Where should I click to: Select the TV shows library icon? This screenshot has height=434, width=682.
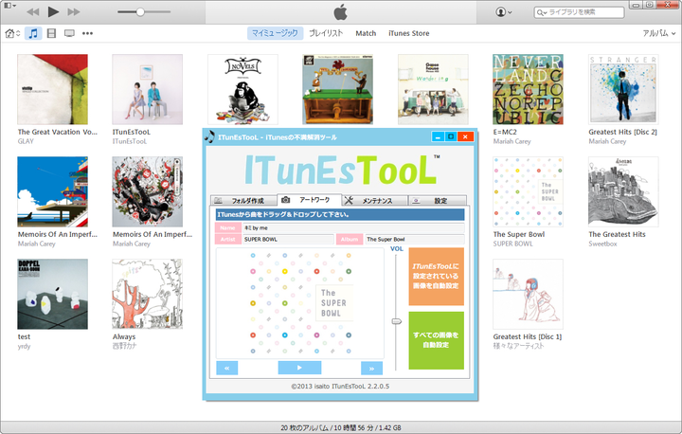click(69, 33)
